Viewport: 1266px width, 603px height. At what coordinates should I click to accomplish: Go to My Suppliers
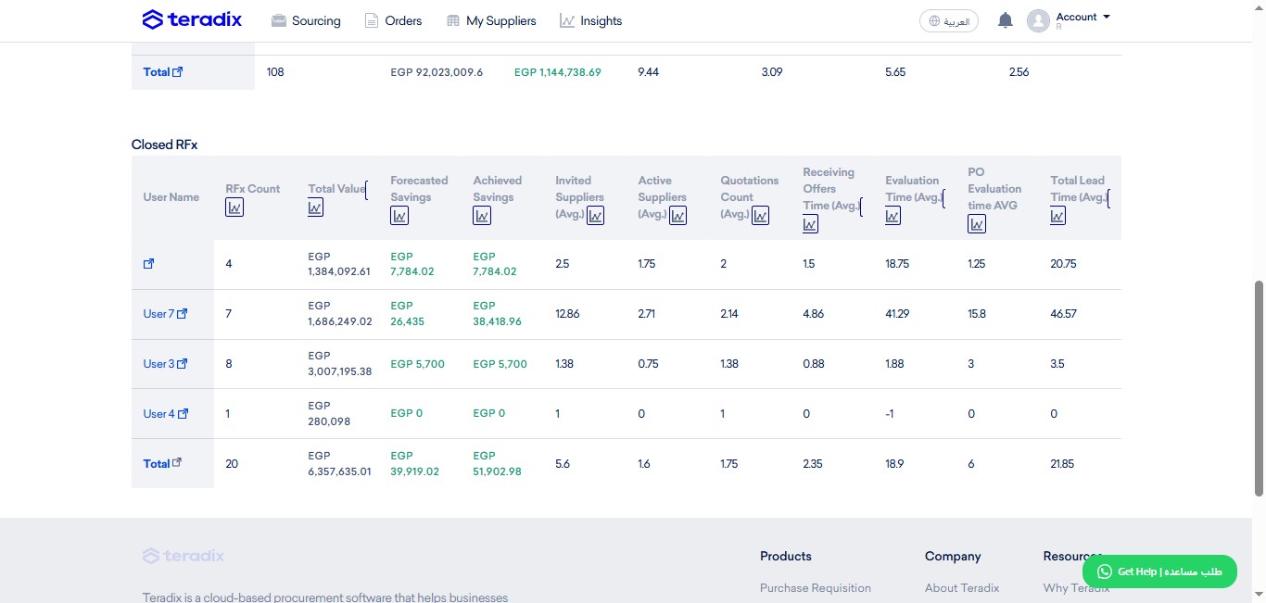tap(491, 20)
